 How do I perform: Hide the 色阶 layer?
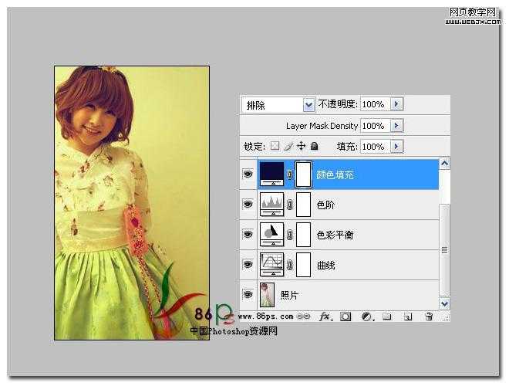point(248,205)
